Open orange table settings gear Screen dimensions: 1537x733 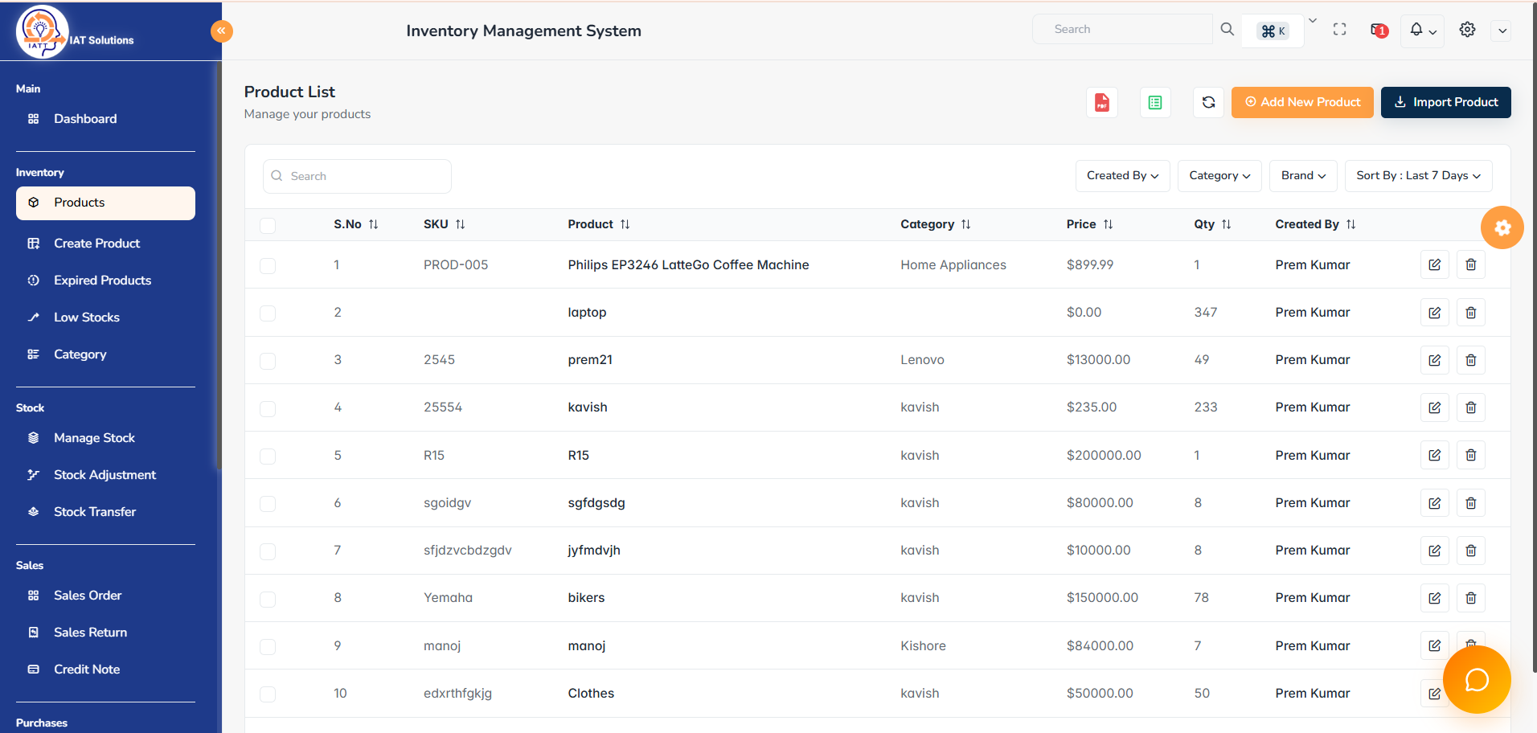[x=1502, y=227]
